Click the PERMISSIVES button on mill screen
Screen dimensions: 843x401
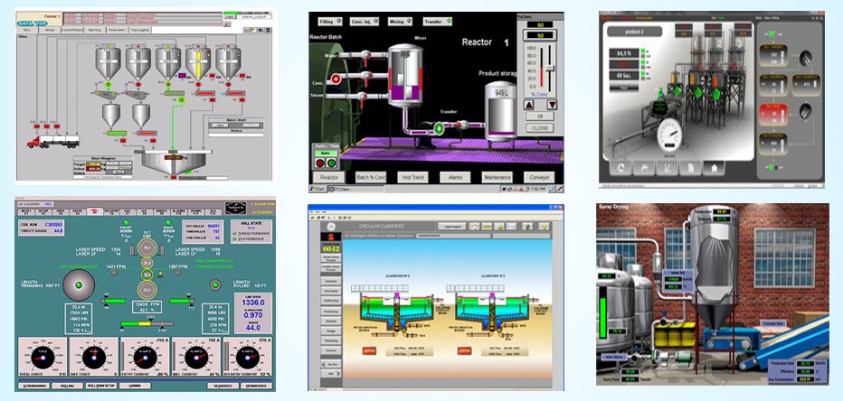click(257, 386)
